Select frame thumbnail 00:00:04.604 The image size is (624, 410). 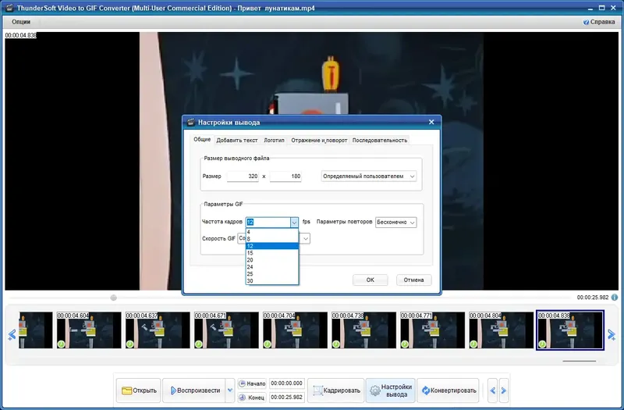coord(89,330)
